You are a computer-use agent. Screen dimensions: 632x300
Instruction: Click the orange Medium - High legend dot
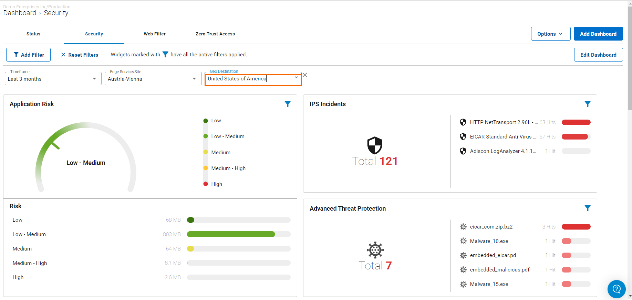[206, 168]
